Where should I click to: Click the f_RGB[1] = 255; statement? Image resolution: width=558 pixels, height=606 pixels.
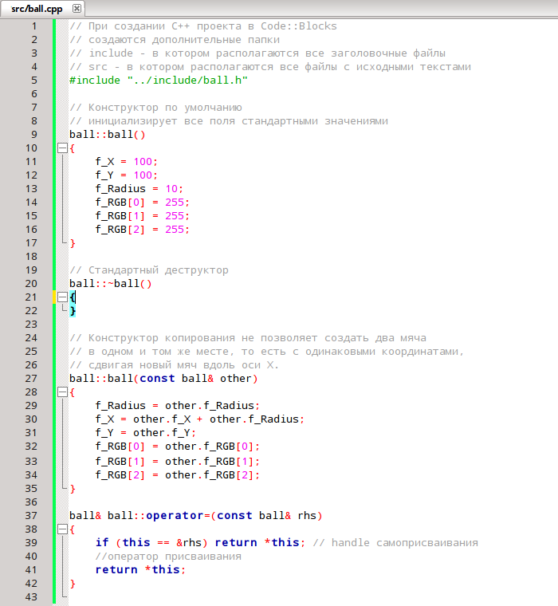coord(142,215)
